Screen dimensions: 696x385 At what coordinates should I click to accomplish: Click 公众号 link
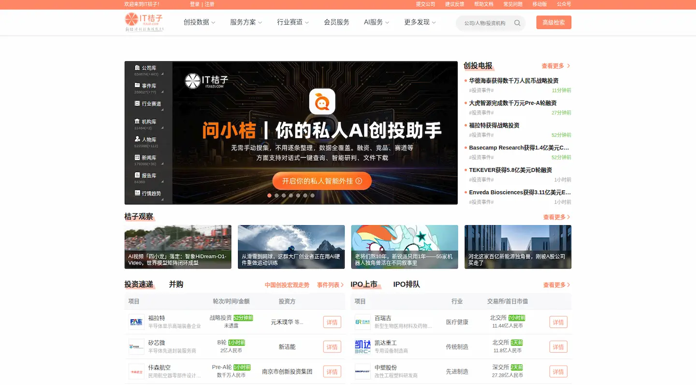coord(564,4)
